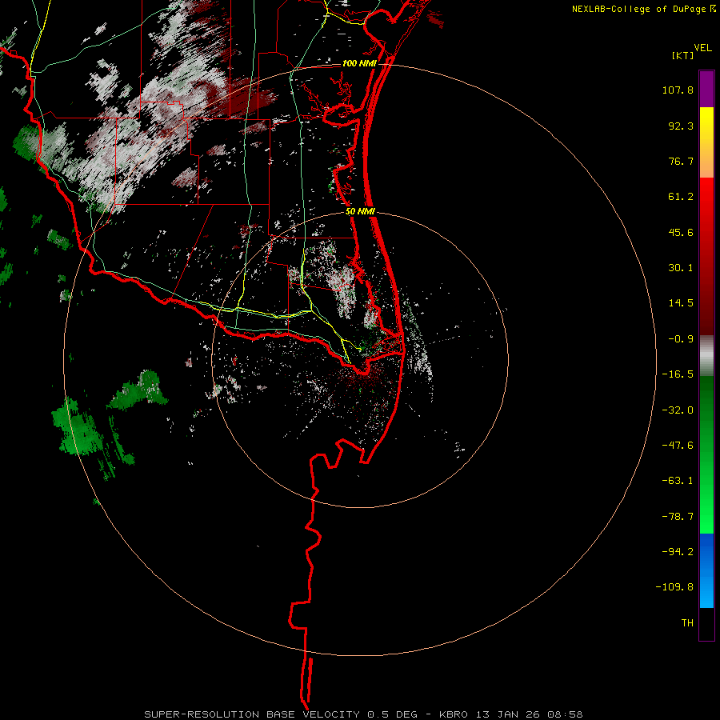Select the -0.9 scale value
The height and width of the screenshot is (720, 720).
[681, 339]
